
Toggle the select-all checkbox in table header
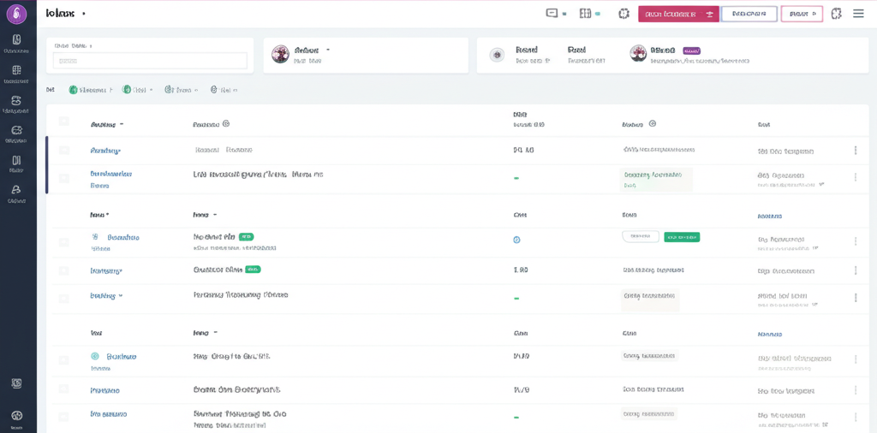click(x=63, y=121)
